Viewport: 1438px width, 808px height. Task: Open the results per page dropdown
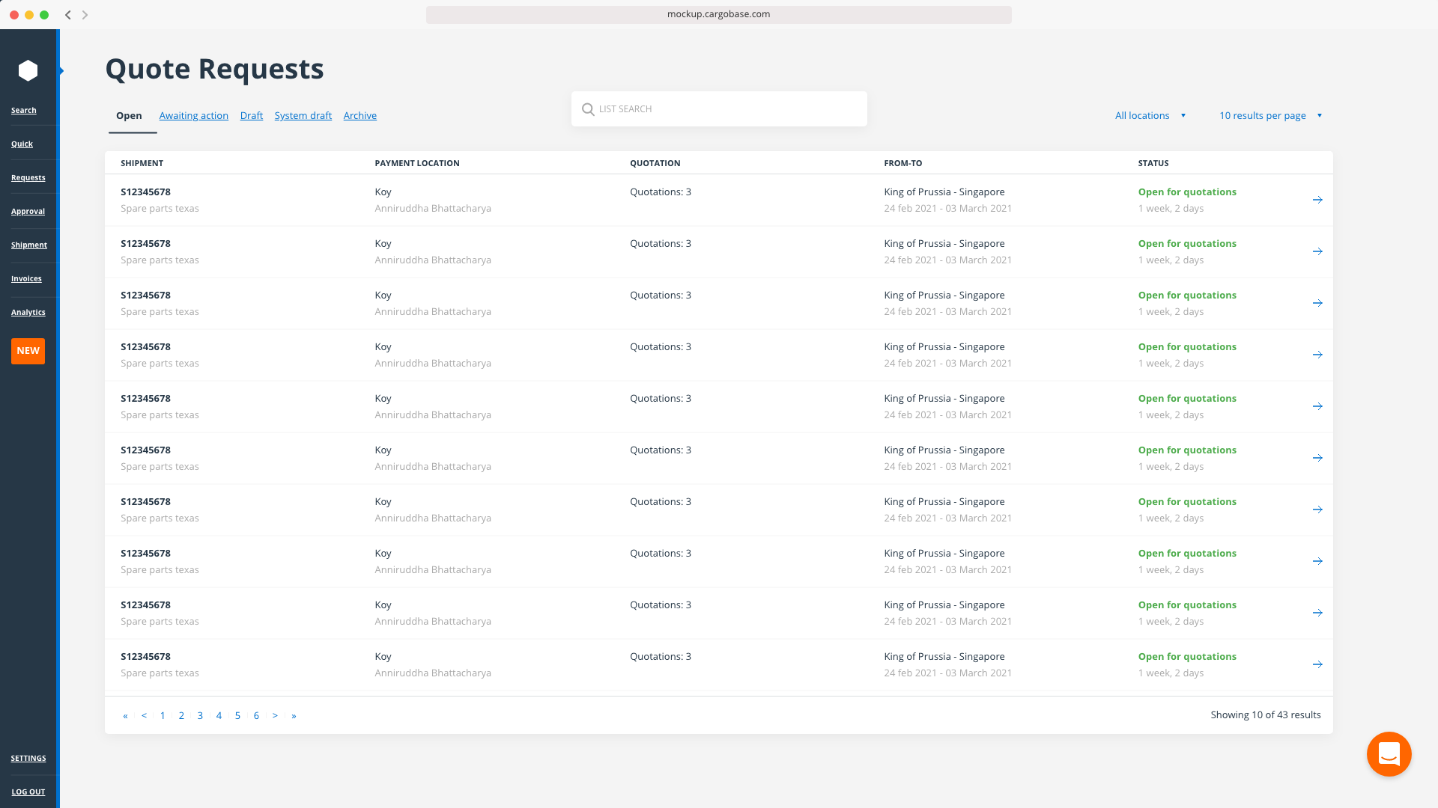pyautogui.click(x=1269, y=115)
